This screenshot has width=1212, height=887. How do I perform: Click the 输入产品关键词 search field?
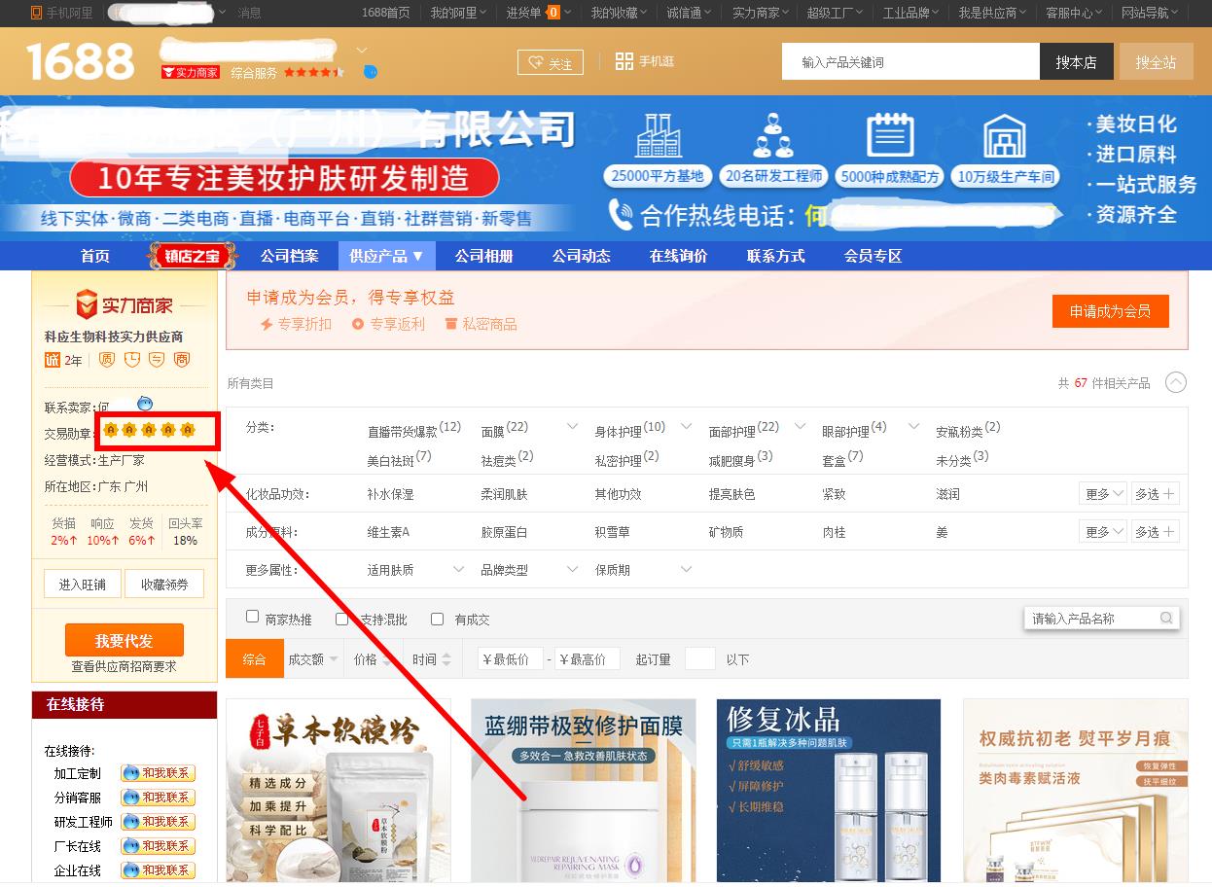tap(909, 62)
